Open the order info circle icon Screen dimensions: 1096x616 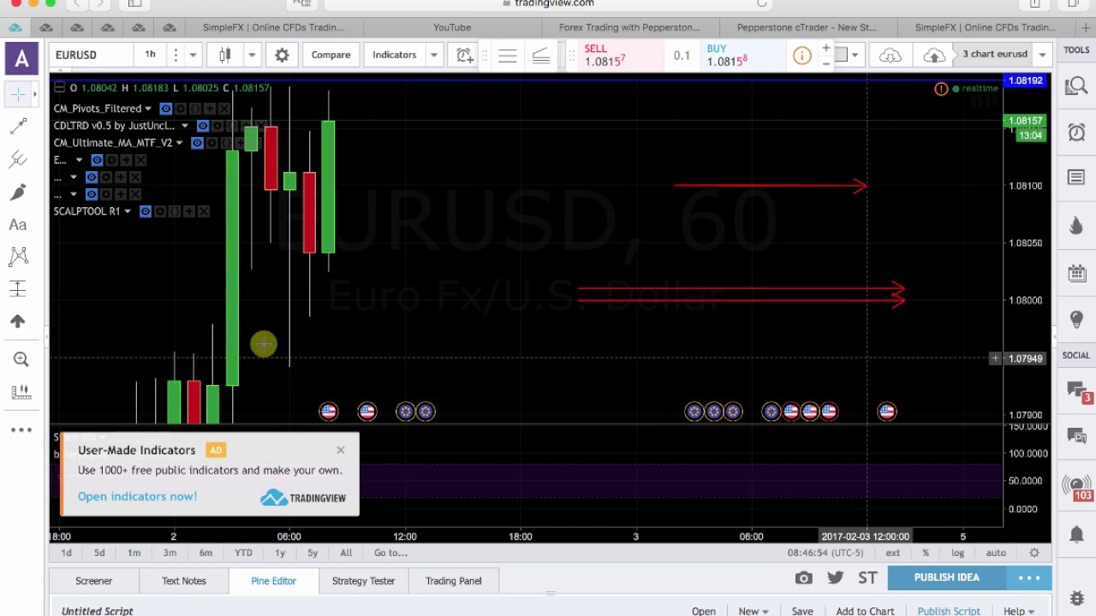(802, 56)
